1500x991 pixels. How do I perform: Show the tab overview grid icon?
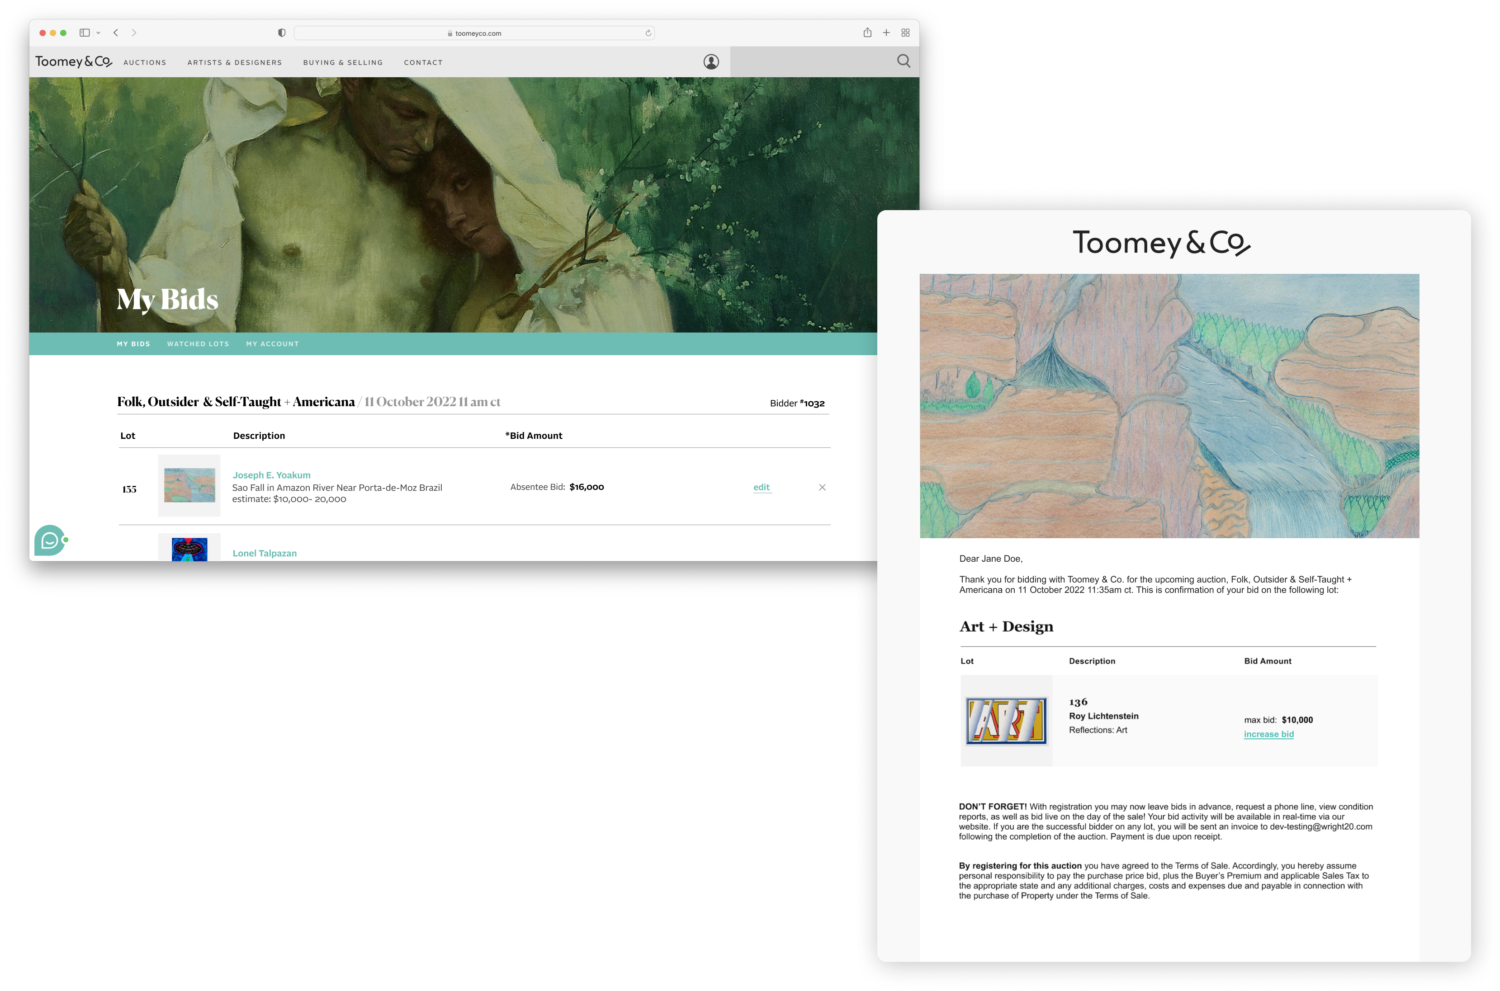pyautogui.click(x=906, y=33)
